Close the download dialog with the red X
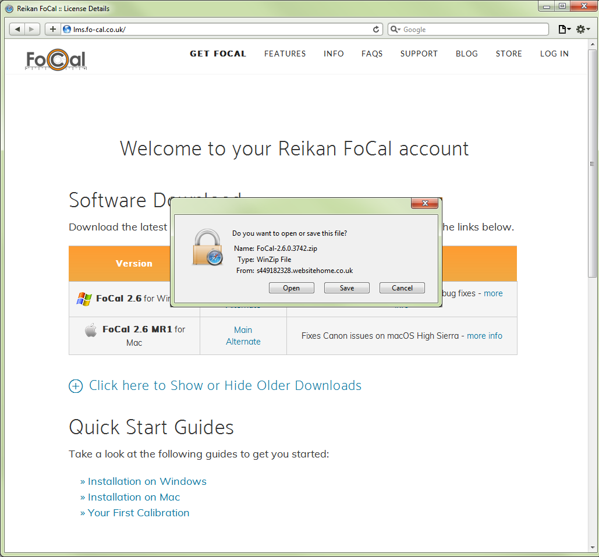The height and width of the screenshot is (557, 599). [425, 203]
